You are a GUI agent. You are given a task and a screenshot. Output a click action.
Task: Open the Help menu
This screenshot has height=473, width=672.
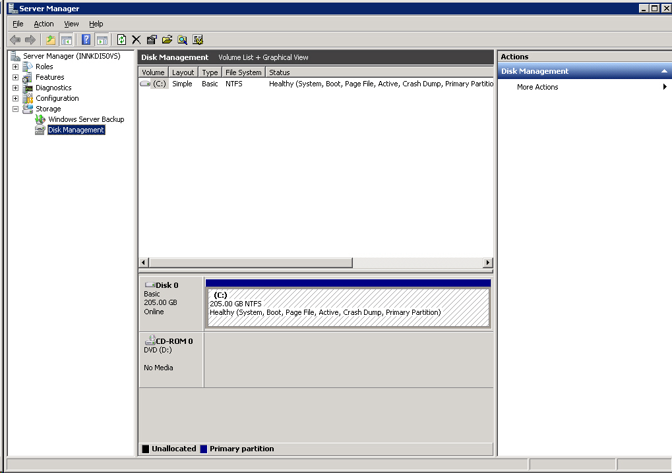(x=96, y=24)
